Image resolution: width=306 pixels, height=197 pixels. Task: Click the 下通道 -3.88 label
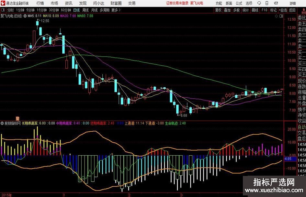pos(154,123)
